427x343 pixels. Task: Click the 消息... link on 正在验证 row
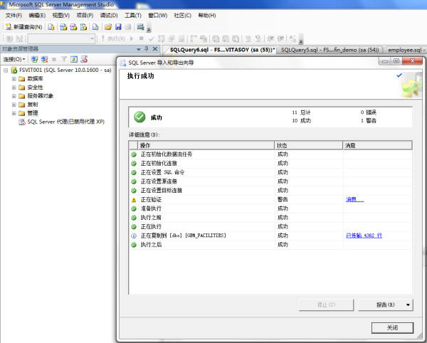coord(355,199)
